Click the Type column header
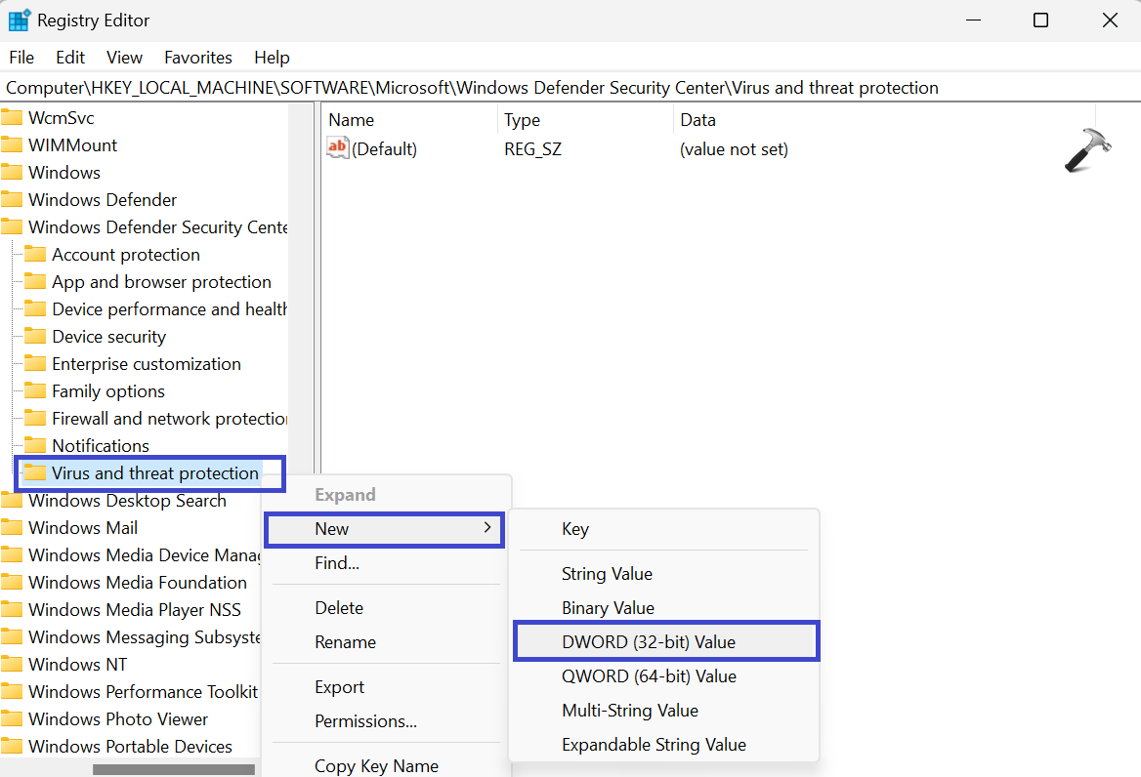The width and height of the screenshot is (1141, 777). 523,120
